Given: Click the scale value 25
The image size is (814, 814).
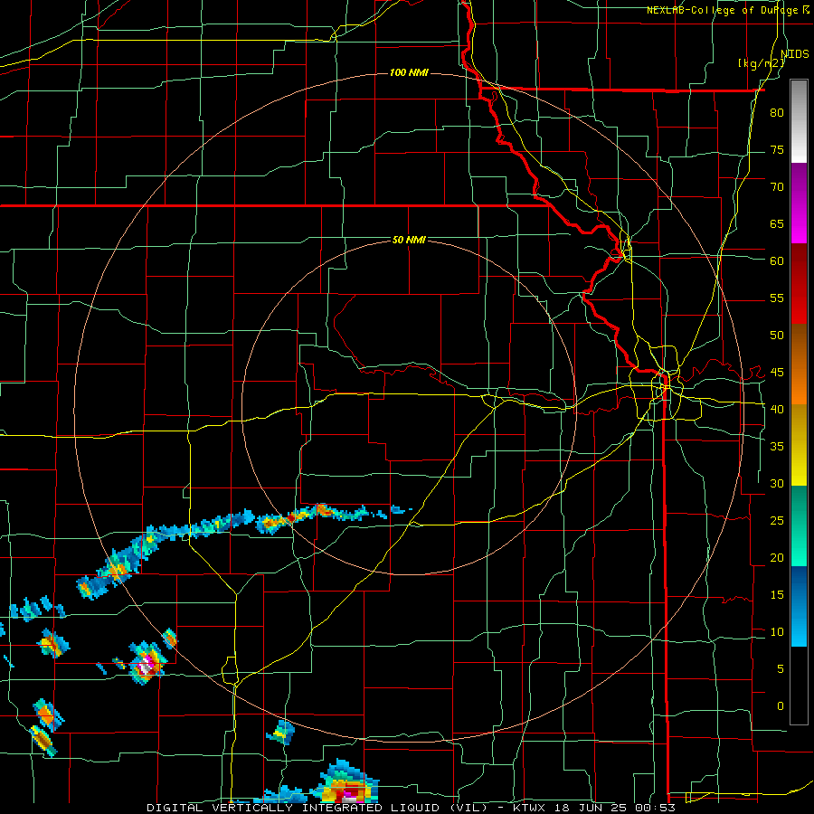Looking at the screenshot, I should (777, 520).
